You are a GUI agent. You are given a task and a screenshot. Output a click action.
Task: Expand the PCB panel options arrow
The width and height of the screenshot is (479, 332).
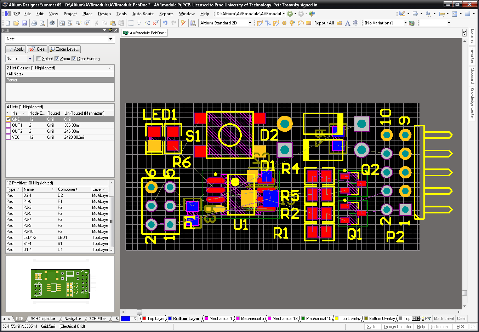[x=105, y=30]
